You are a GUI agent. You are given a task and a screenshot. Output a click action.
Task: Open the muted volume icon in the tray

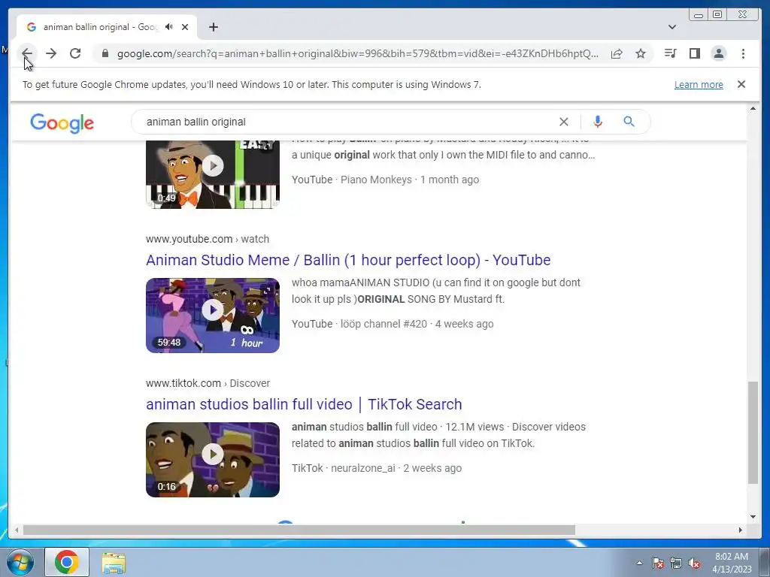[694, 563]
